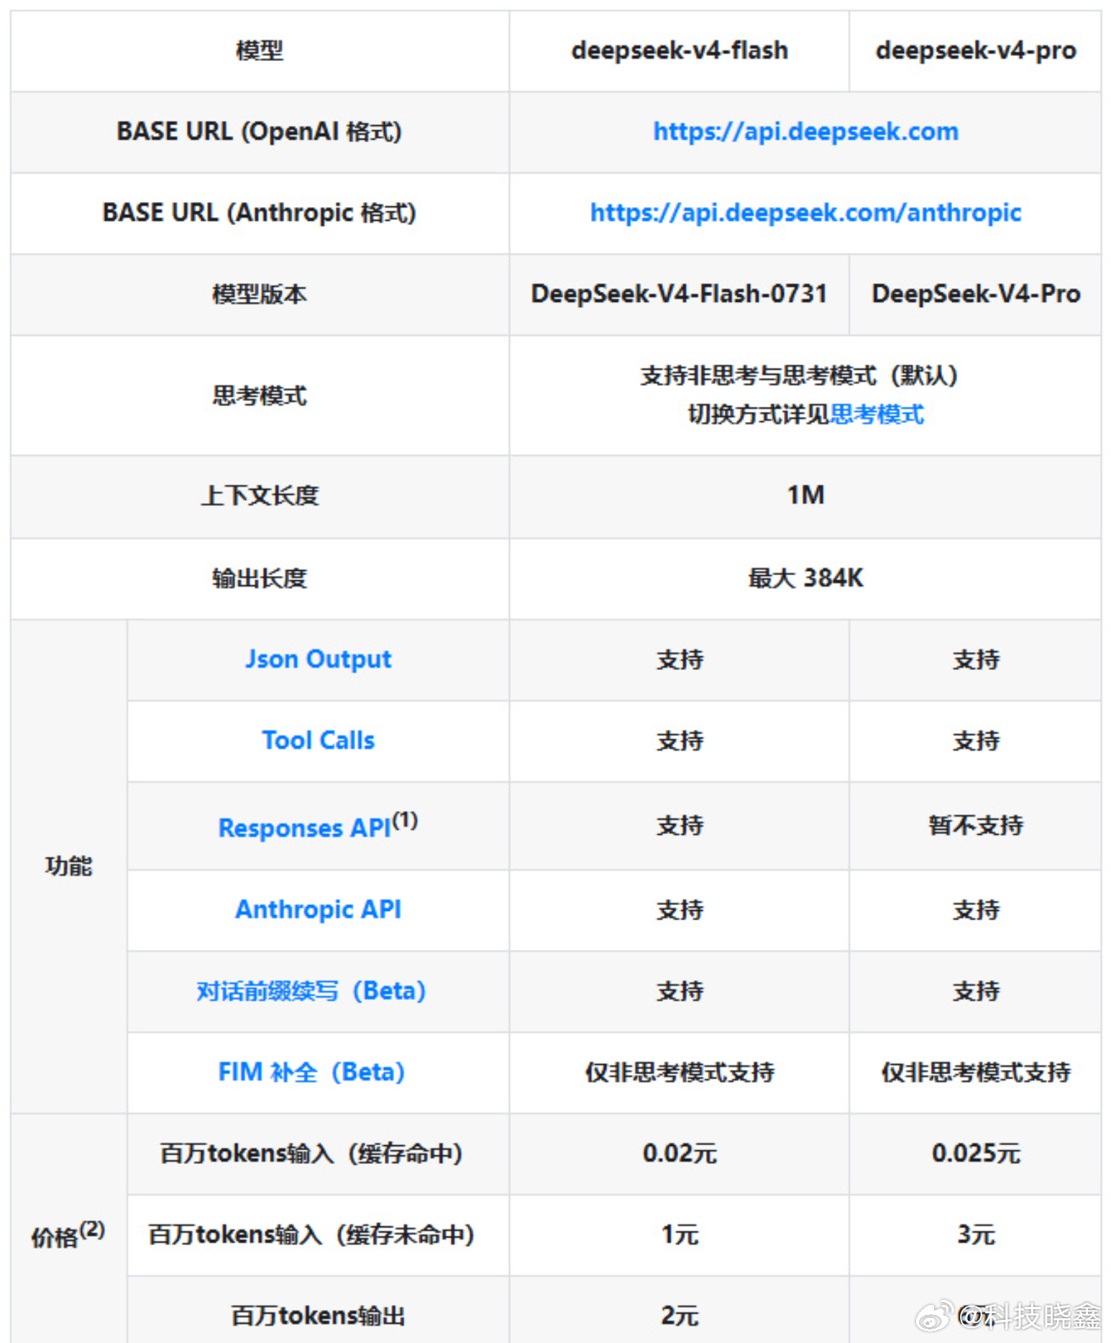Click the 模型 header cell
The height and width of the screenshot is (1343, 1111).
tap(260, 50)
